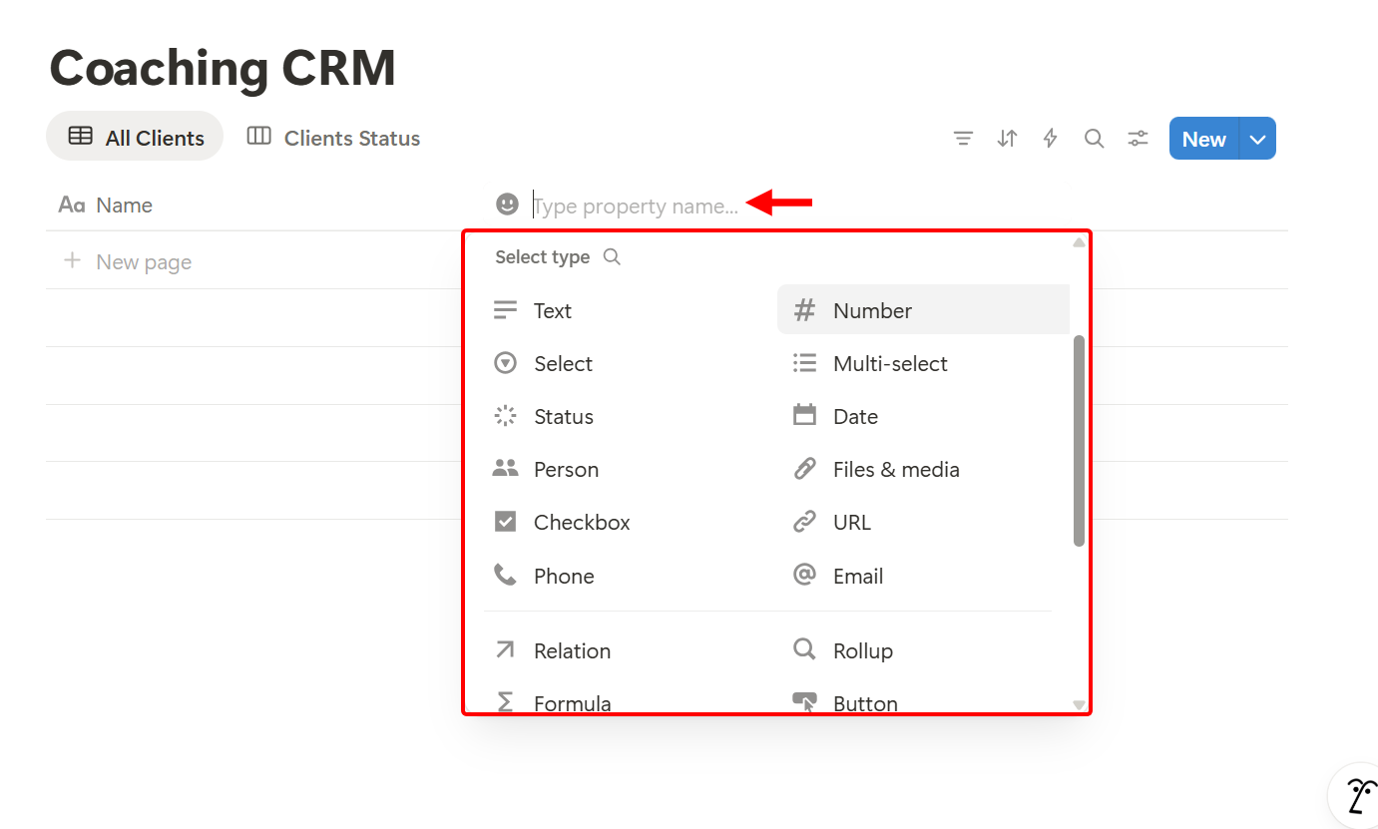
Task: Choose the Multi-select property type
Action: click(890, 363)
